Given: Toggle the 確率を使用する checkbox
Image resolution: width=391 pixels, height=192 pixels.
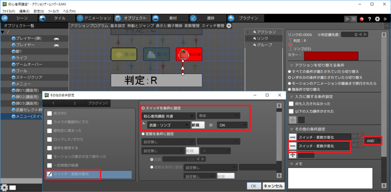Looking at the screenshot, I should [x=49, y=148].
